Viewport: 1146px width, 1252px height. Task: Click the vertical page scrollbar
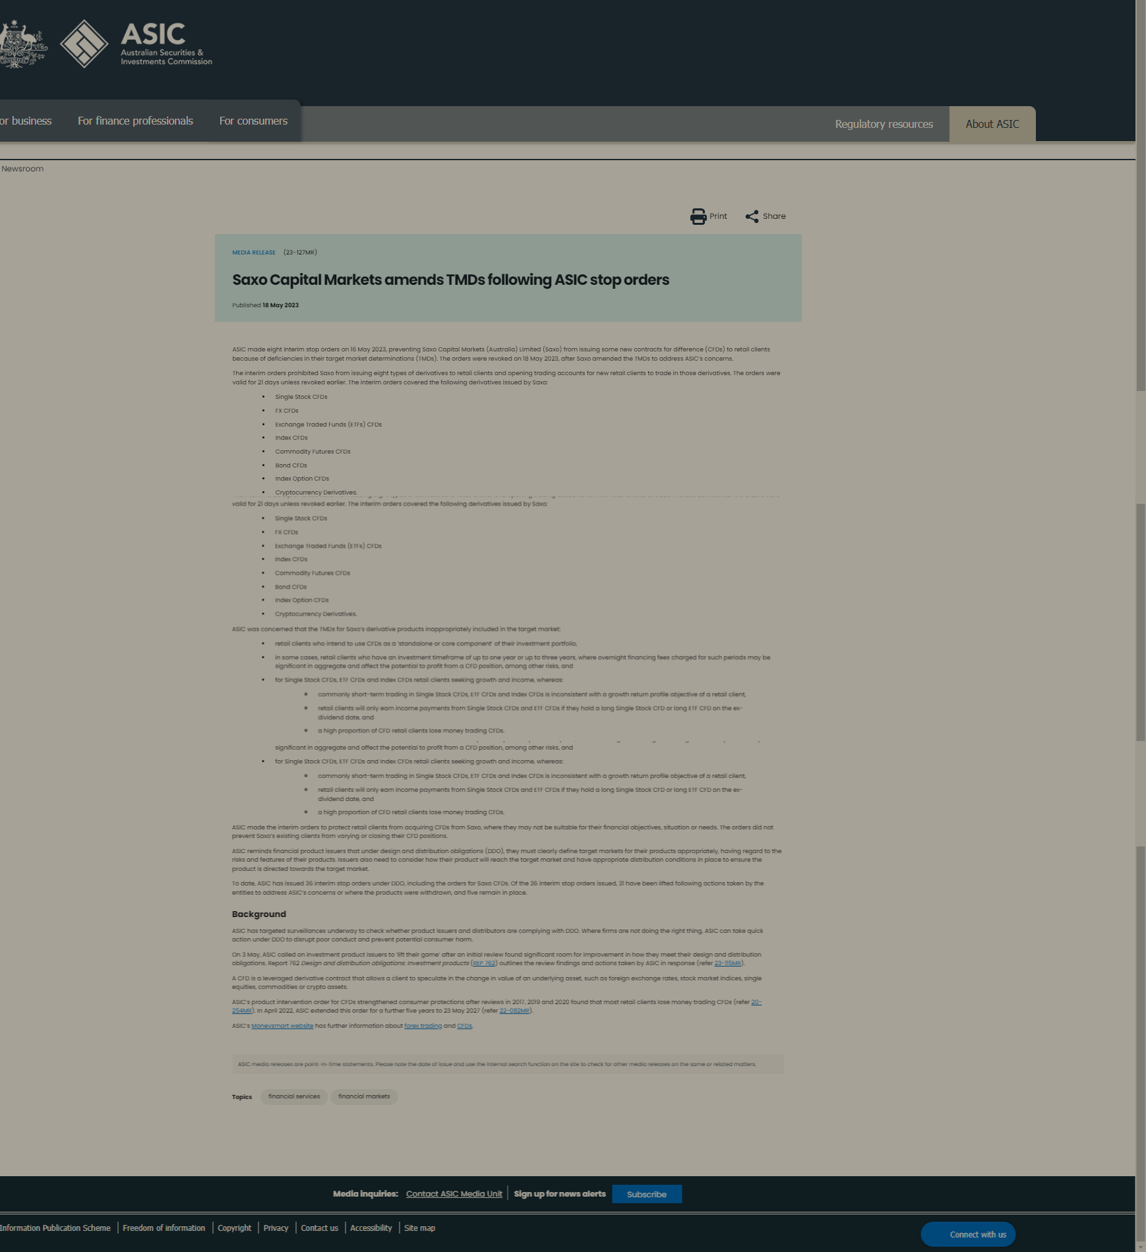click(x=1140, y=593)
